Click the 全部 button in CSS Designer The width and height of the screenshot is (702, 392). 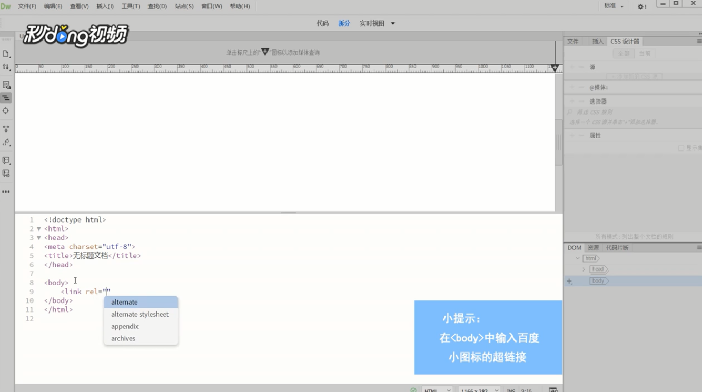tap(624, 54)
